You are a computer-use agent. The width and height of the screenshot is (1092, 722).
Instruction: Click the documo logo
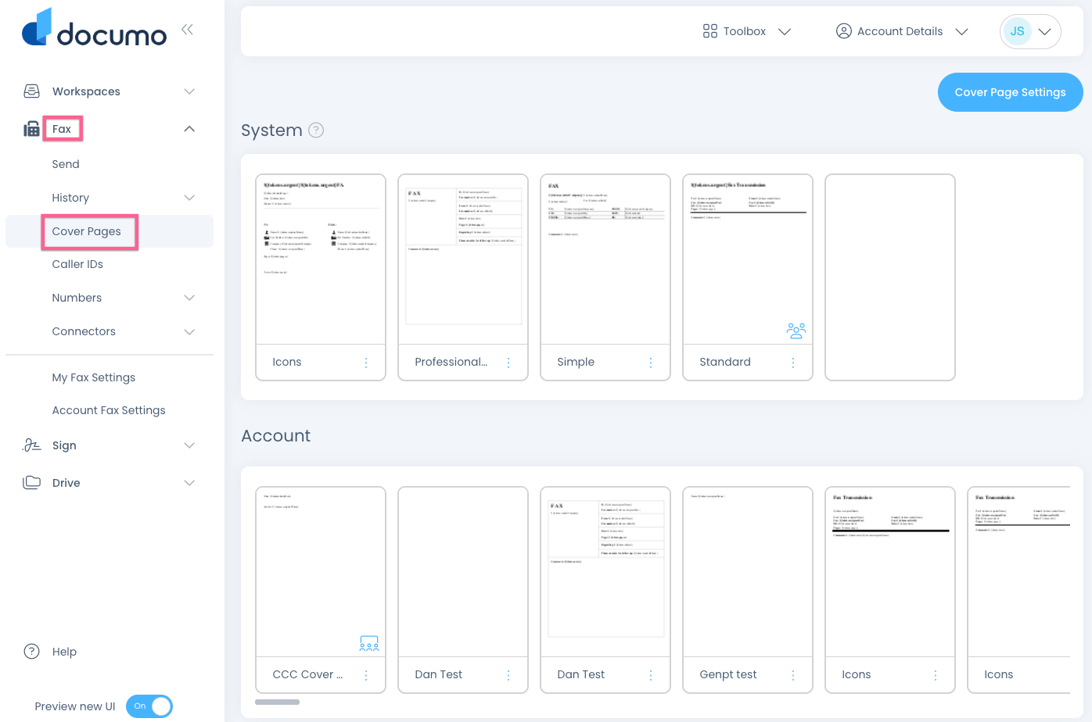pos(94,29)
